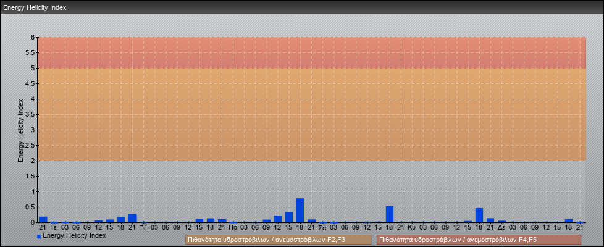The height and width of the screenshot is (247, 604).
Task: Select the 'Πα' day label on x-axis
Action: pyautogui.click(x=233, y=228)
